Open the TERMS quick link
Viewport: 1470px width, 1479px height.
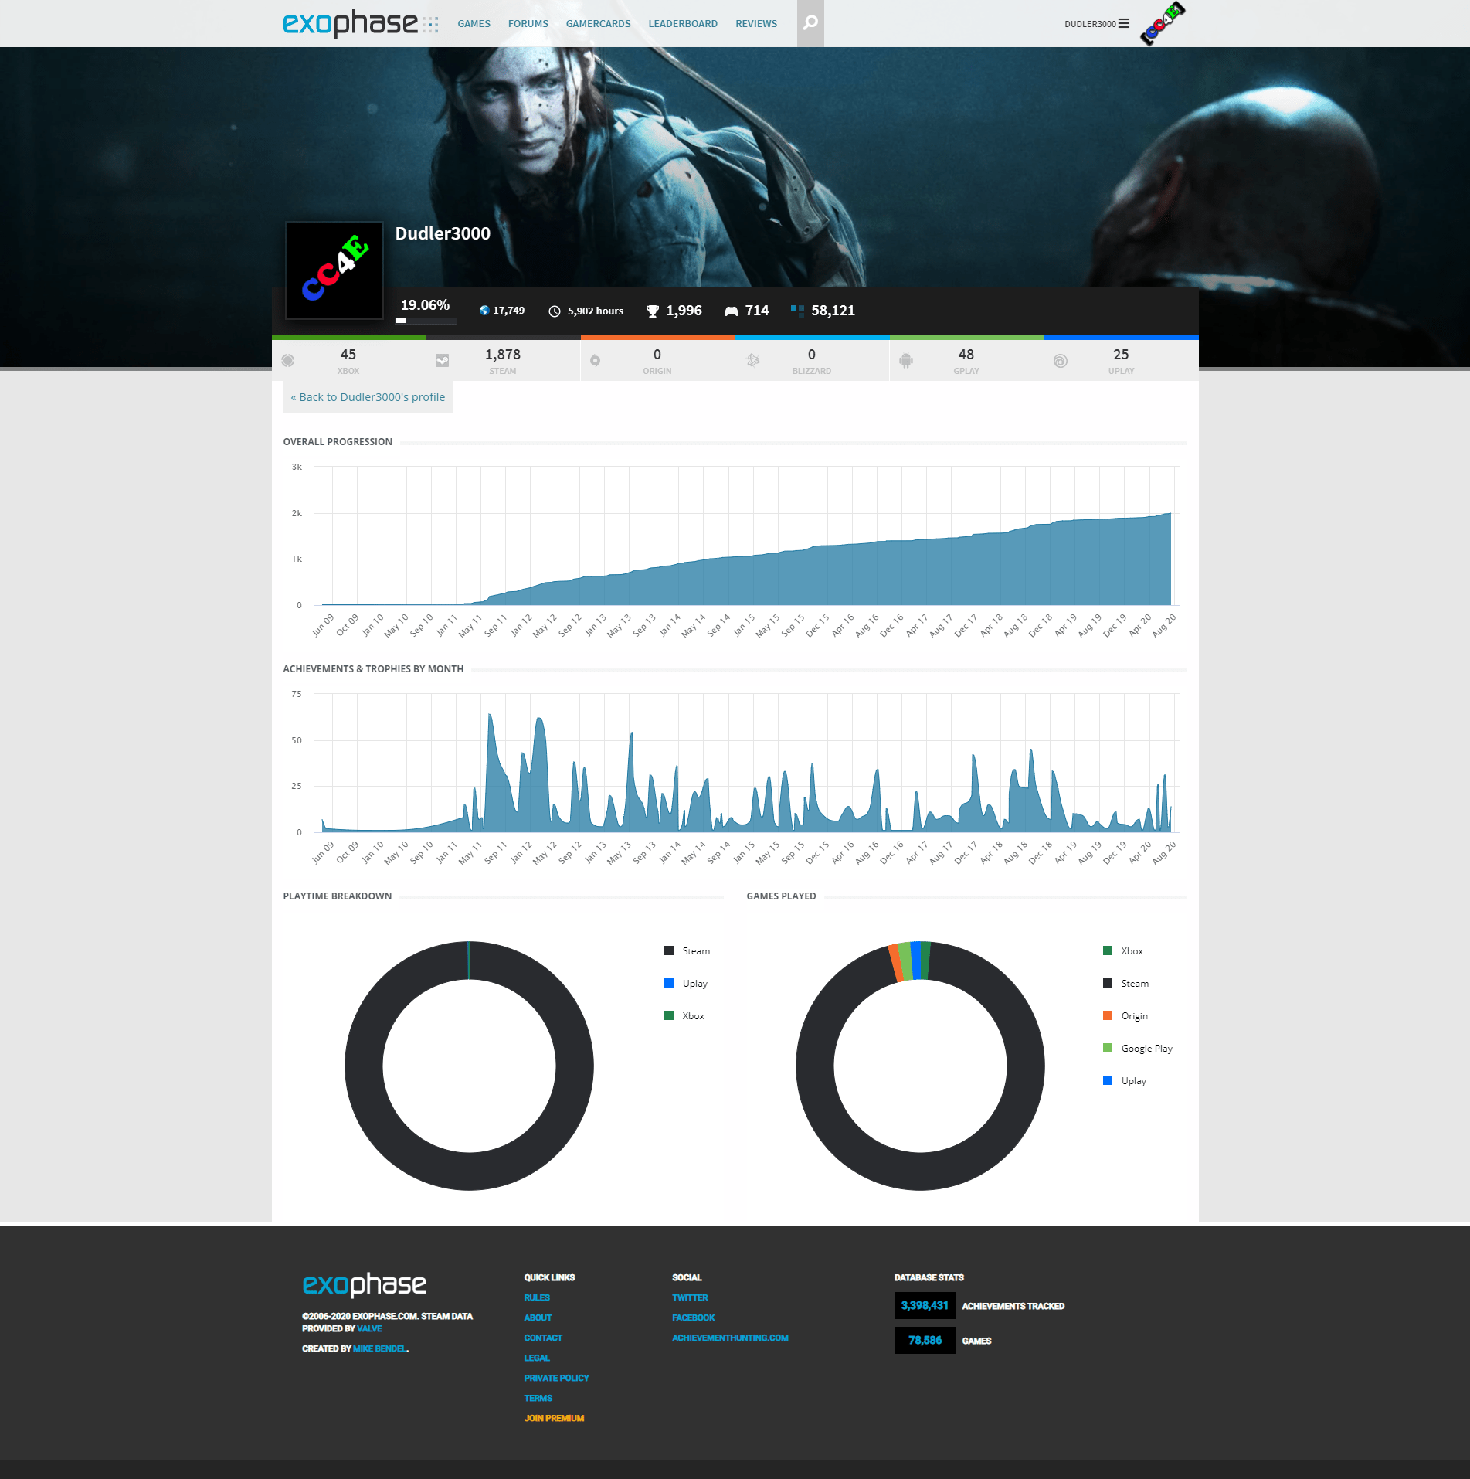[538, 1399]
